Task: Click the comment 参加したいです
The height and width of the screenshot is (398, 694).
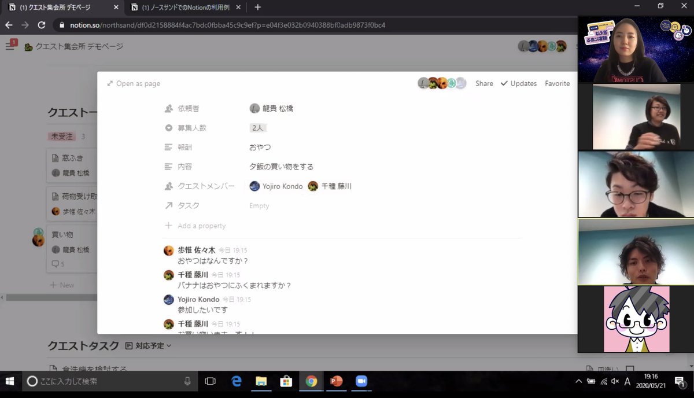Action: click(203, 310)
